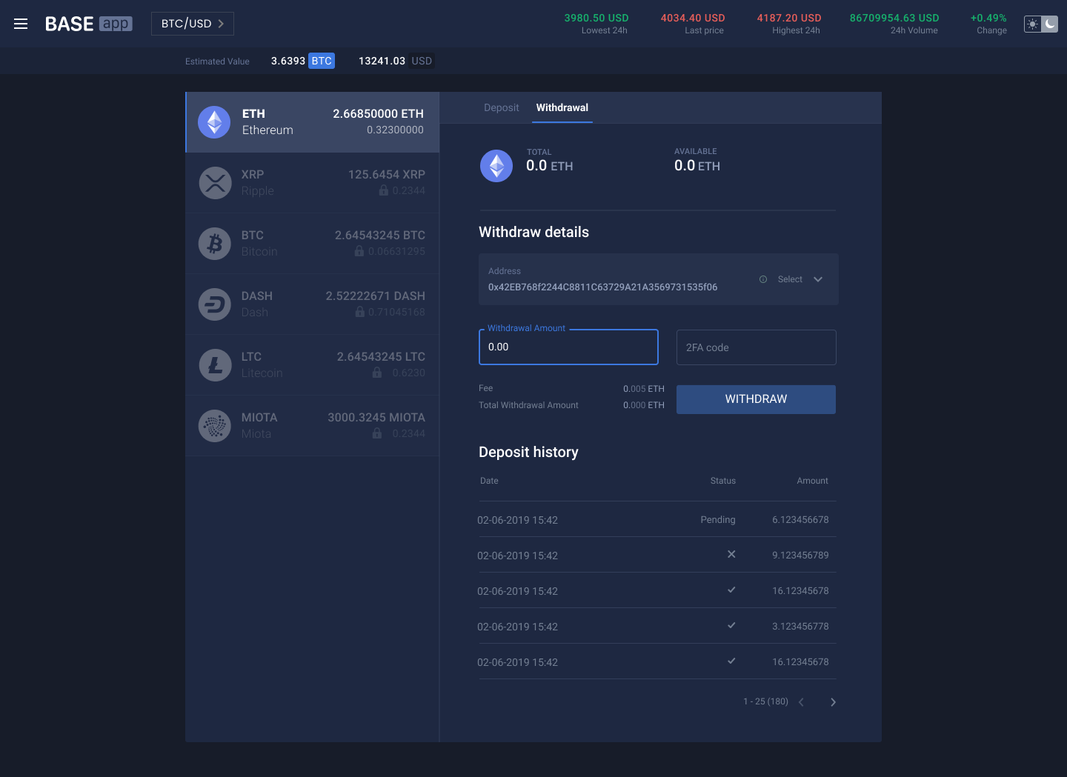Click the lock icon on Bitcoin's reserved balance
This screenshot has width=1067, height=777.
pyautogui.click(x=360, y=250)
